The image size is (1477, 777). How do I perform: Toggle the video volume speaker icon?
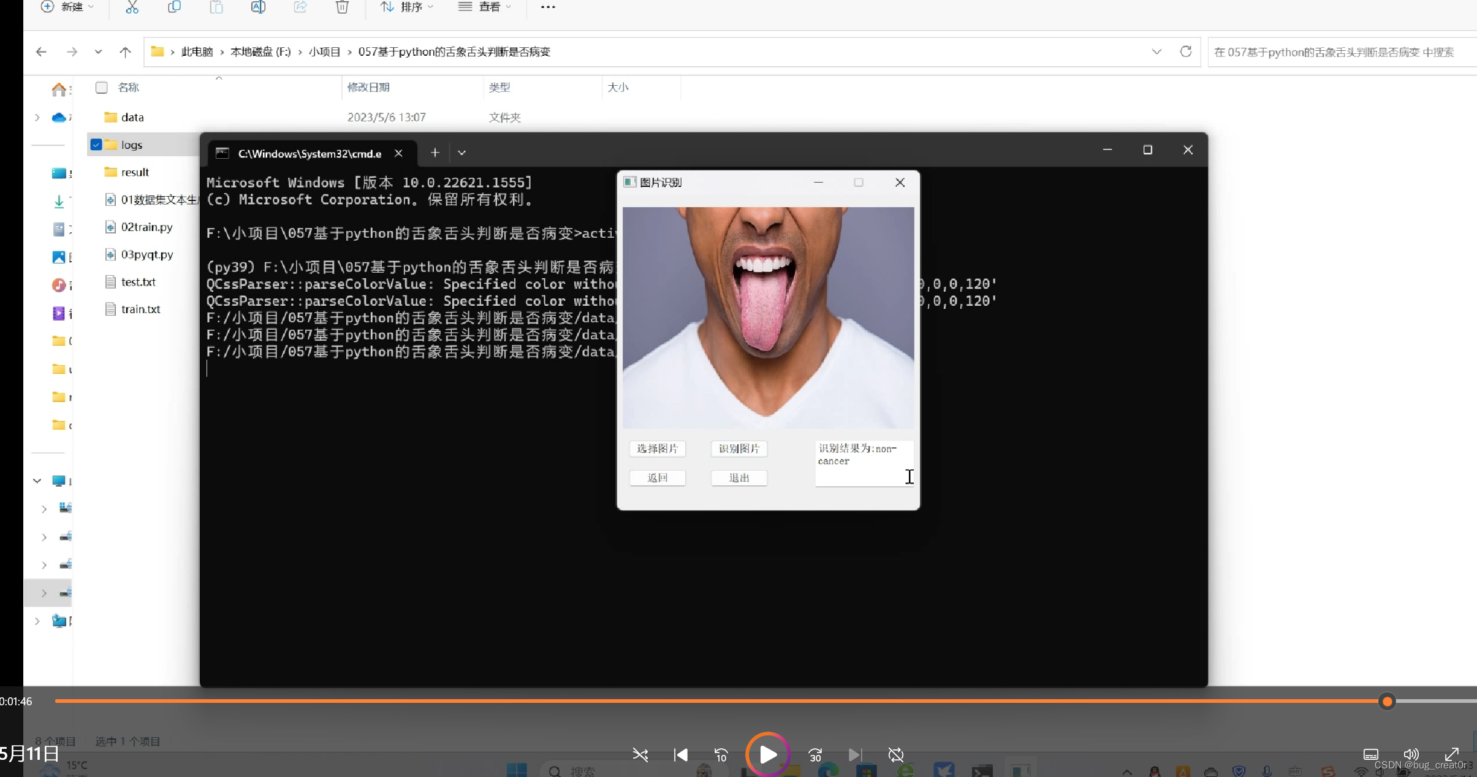[x=1410, y=754]
